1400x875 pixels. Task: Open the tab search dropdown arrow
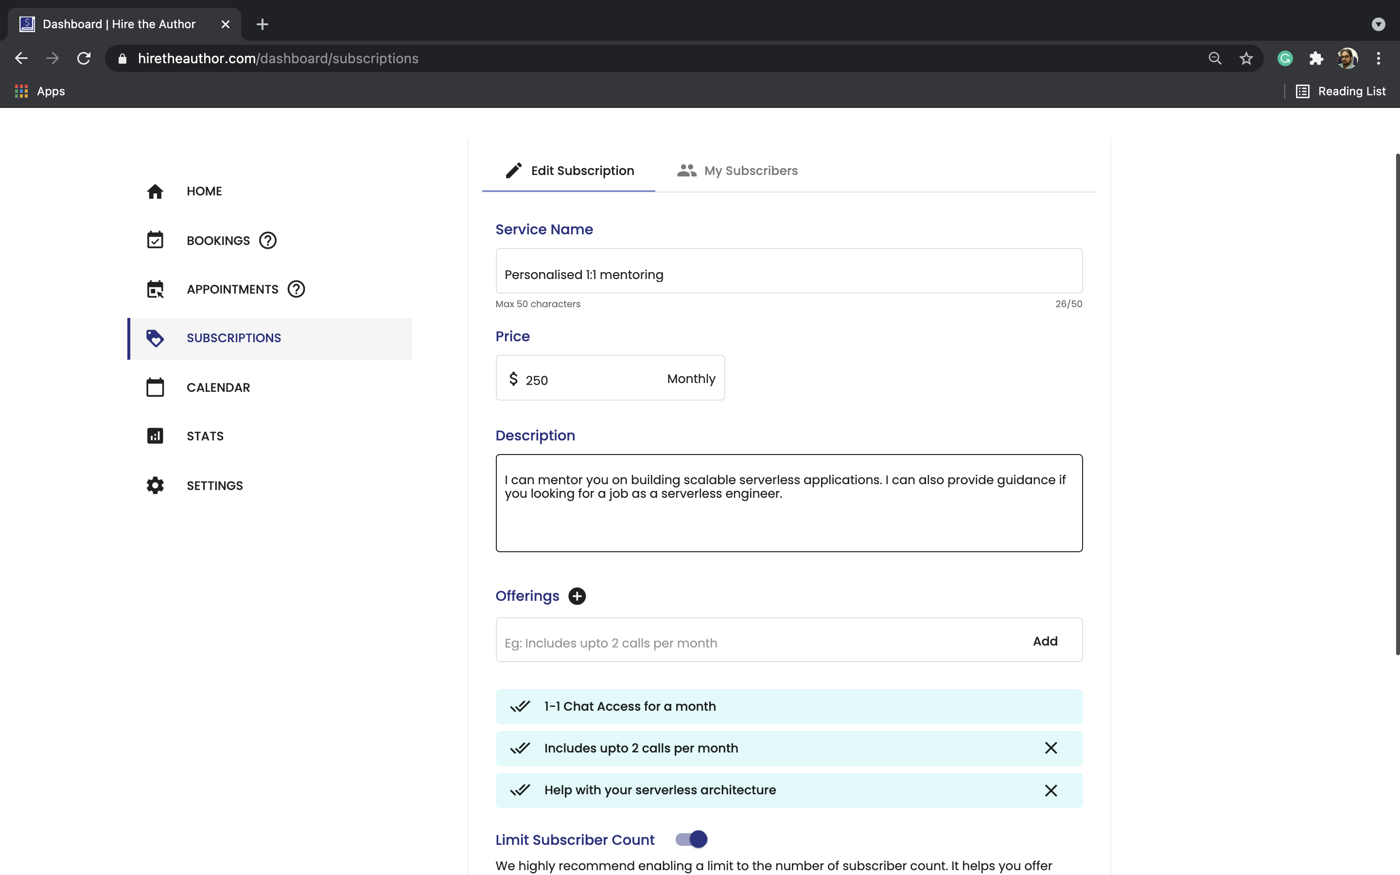(x=1379, y=24)
